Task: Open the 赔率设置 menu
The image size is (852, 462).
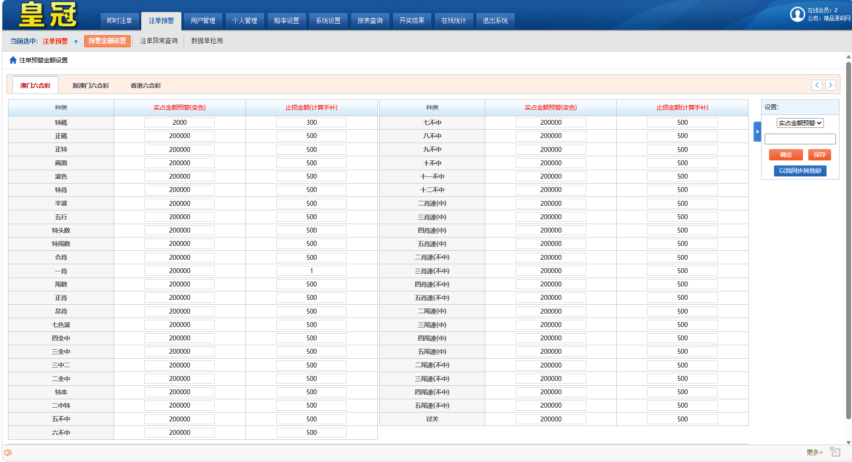Action: pos(287,21)
